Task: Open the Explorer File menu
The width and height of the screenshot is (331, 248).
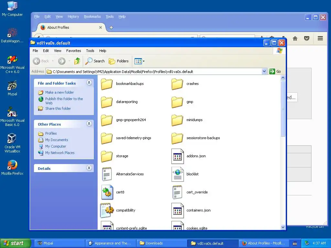Action: 35,51
